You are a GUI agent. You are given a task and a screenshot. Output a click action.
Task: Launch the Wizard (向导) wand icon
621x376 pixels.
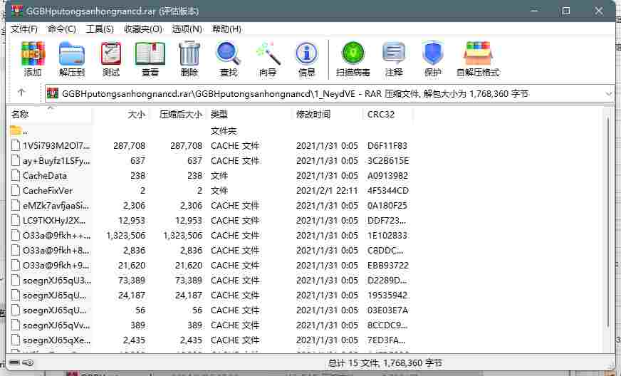tap(268, 53)
